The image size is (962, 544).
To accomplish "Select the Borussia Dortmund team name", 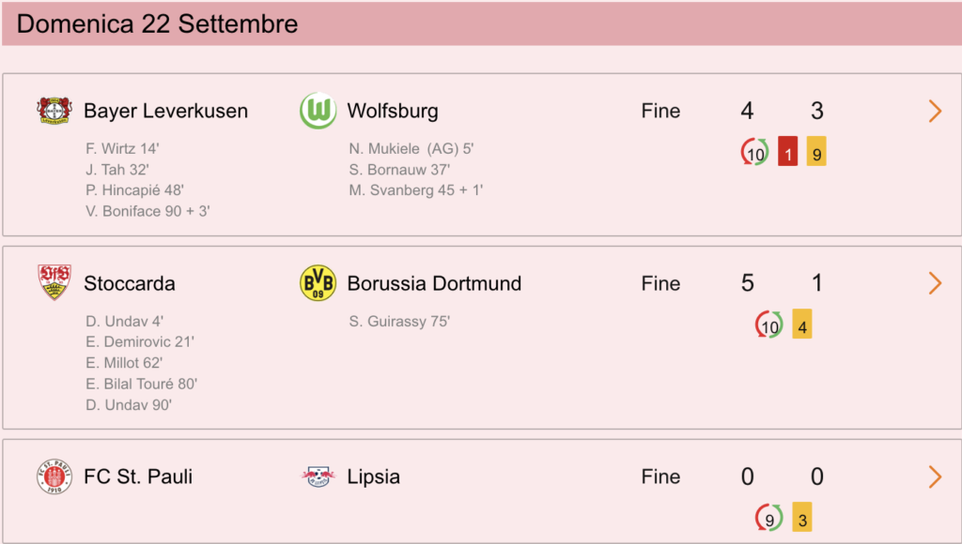I will click(x=434, y=283).
